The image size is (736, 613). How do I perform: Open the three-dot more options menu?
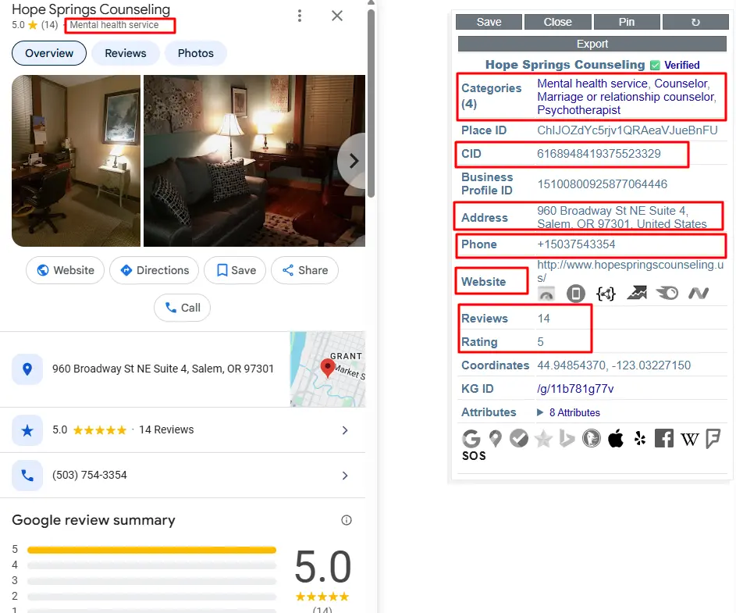[x=300, y=16]
